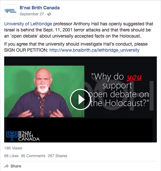This screenshot has height=171, width=161.
Task: Play the video with the circular play button
Action: tap(80, 99)
